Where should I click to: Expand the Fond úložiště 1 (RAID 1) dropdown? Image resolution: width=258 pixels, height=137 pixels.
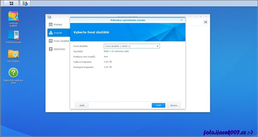(x=132, y=46)
